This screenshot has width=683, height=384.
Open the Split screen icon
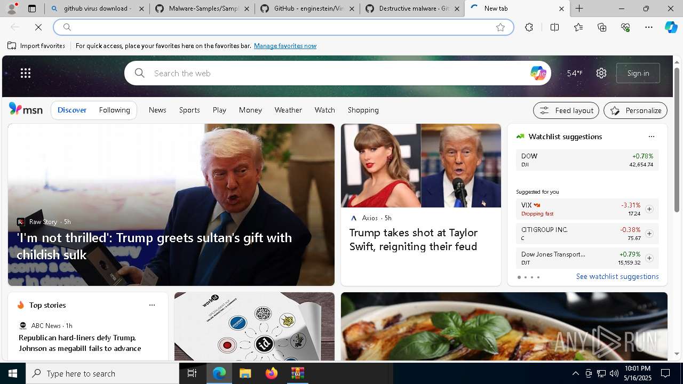point(554,27)
